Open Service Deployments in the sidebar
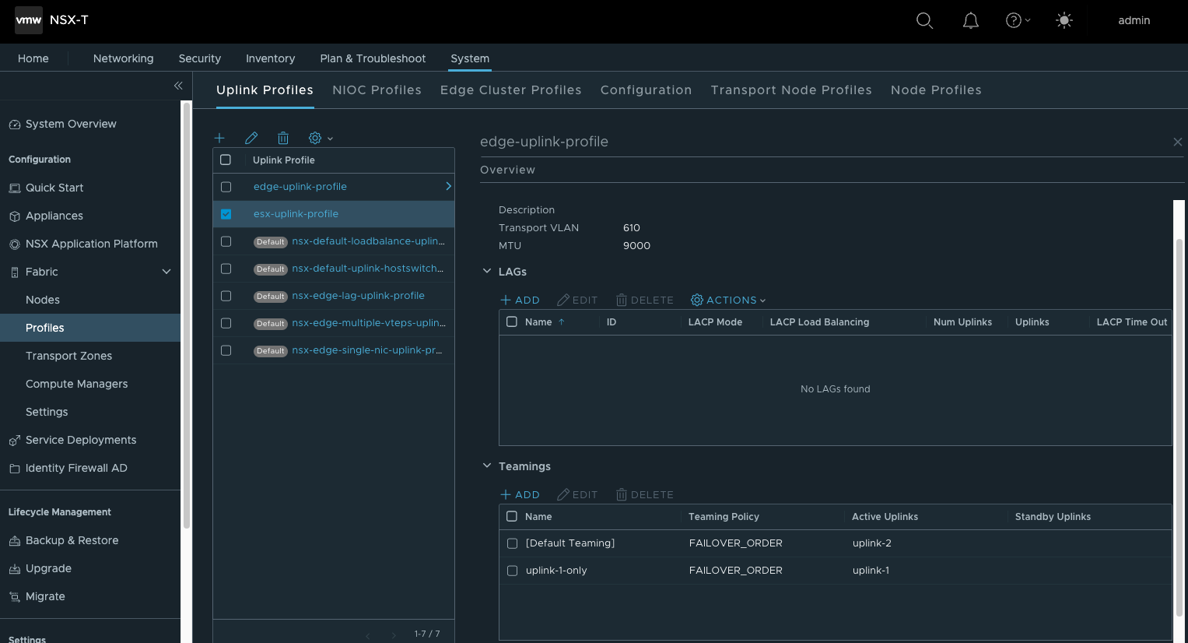 tap(81, 440)
